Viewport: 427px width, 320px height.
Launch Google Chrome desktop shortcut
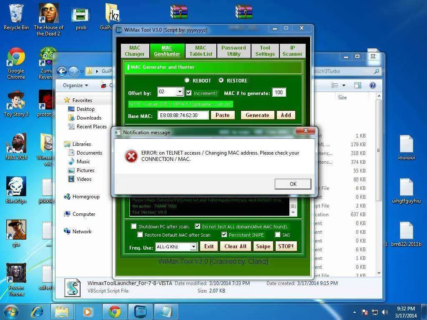tap(16, 64)
